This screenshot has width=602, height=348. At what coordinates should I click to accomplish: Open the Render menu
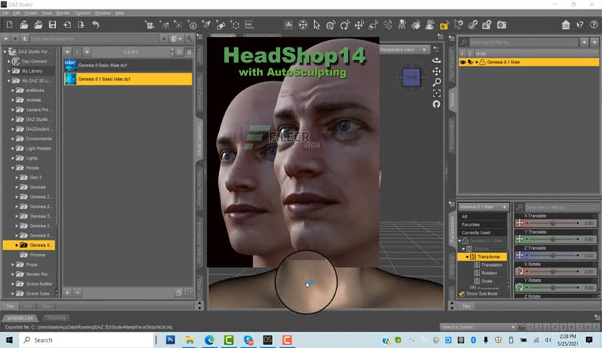(x=63, y=13)
